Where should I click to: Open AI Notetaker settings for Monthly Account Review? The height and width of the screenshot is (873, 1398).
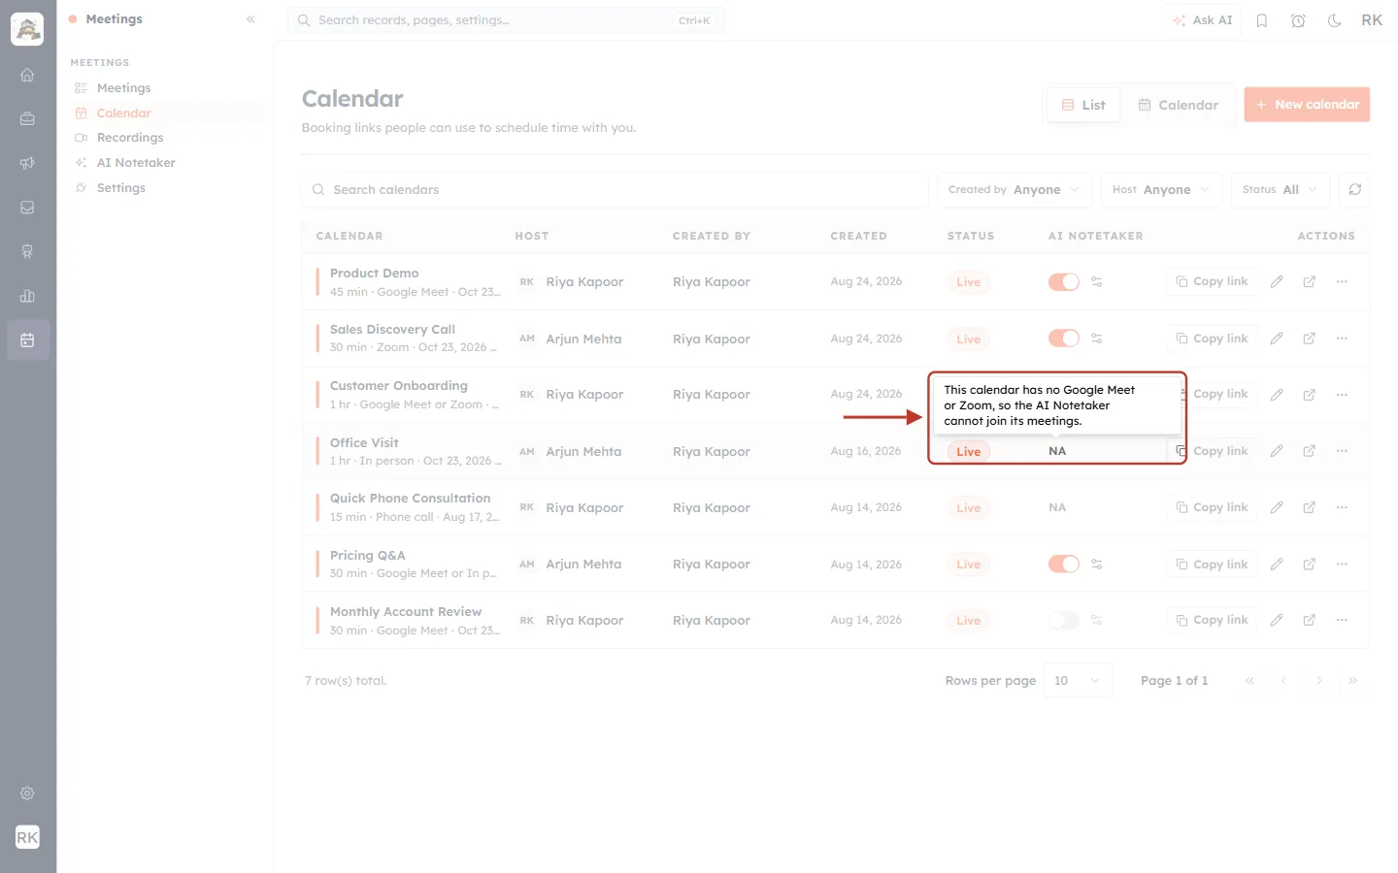tap(1096, 620)
